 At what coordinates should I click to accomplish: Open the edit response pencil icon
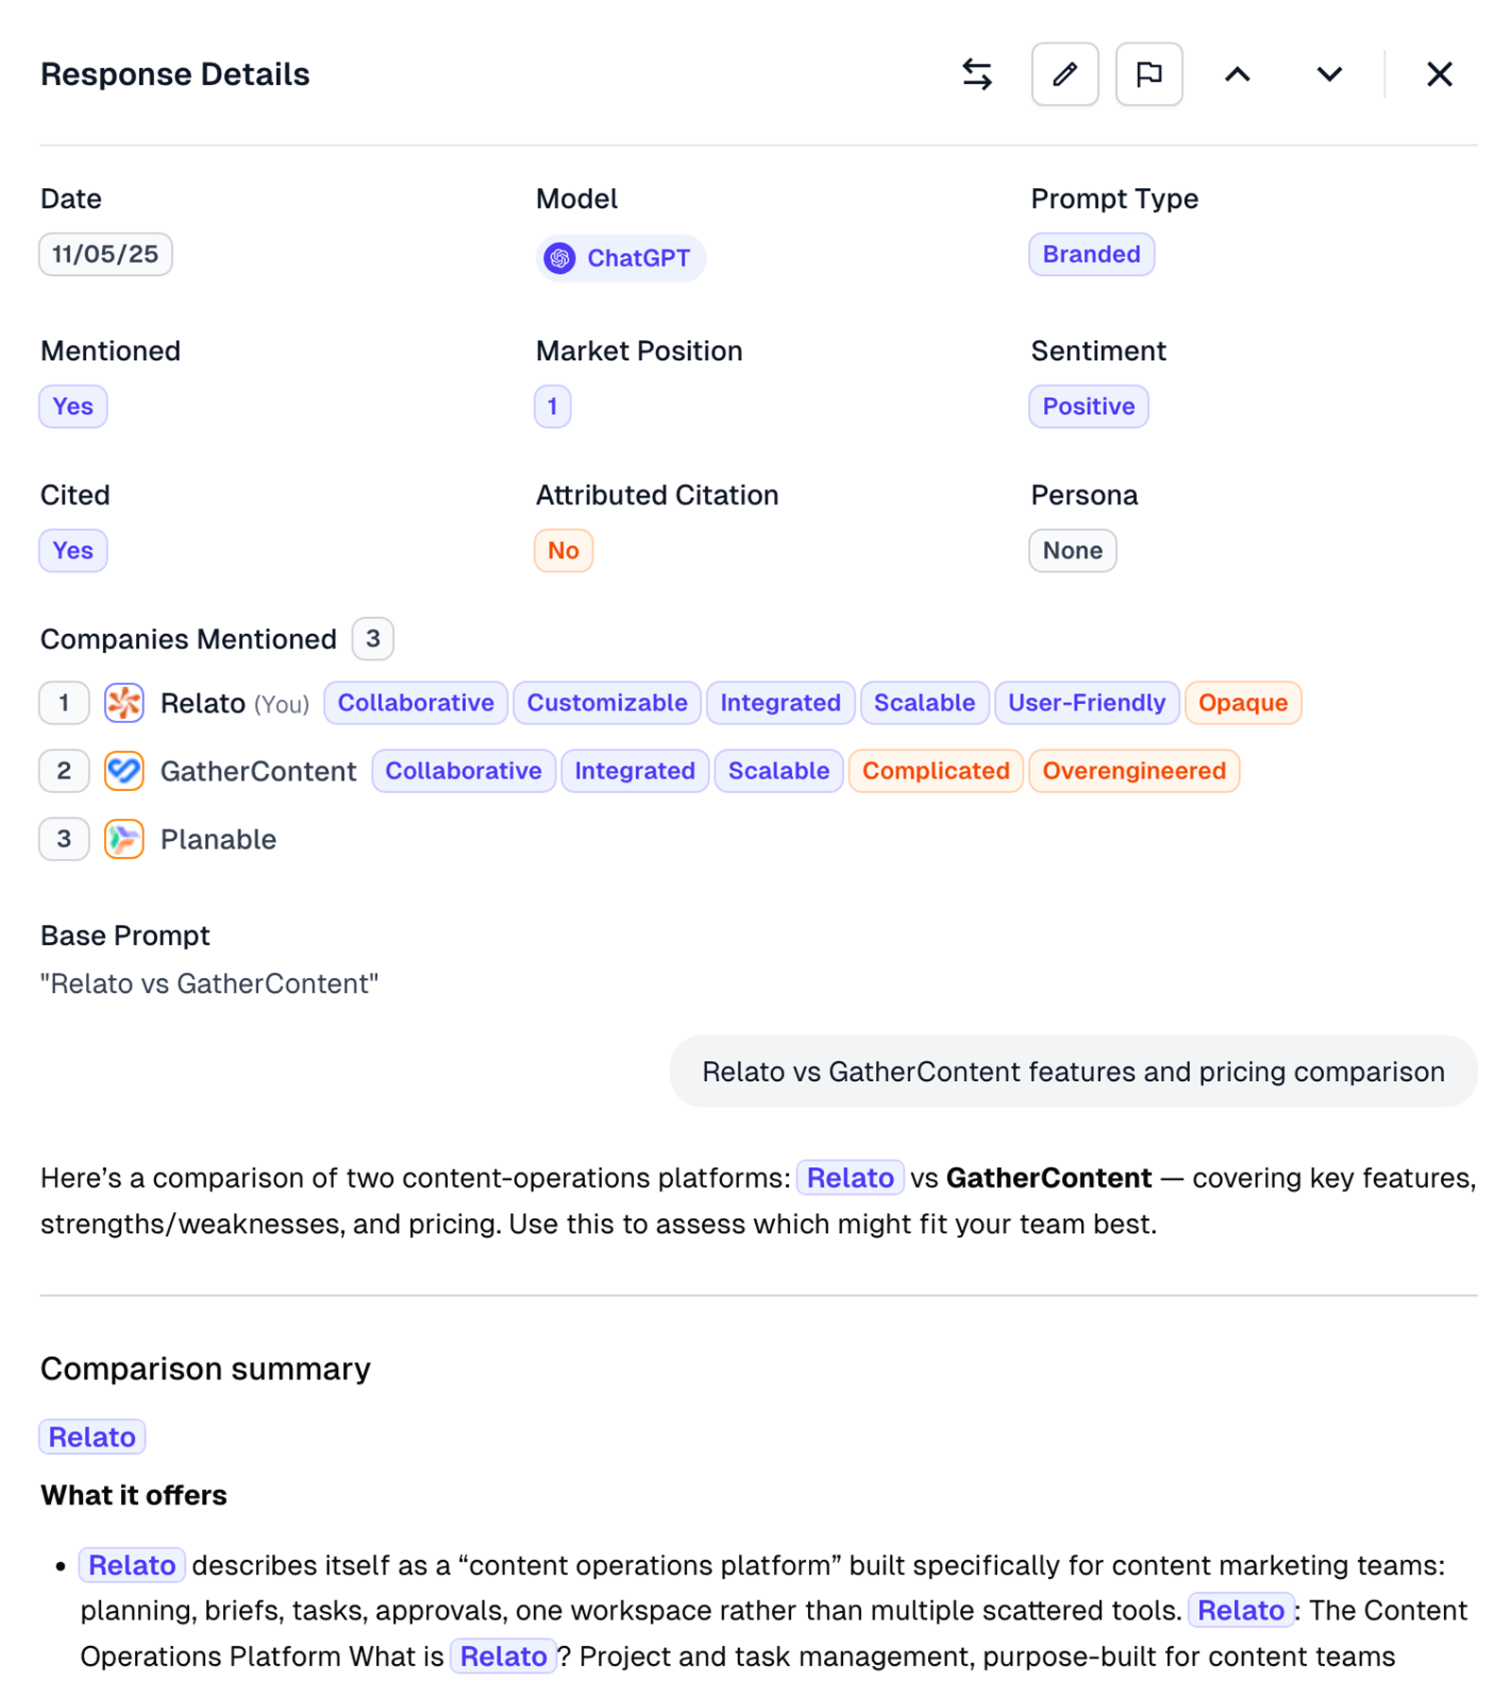tap(1064, 75)
